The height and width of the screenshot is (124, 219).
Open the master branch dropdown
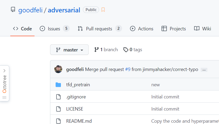click(69, 50)
